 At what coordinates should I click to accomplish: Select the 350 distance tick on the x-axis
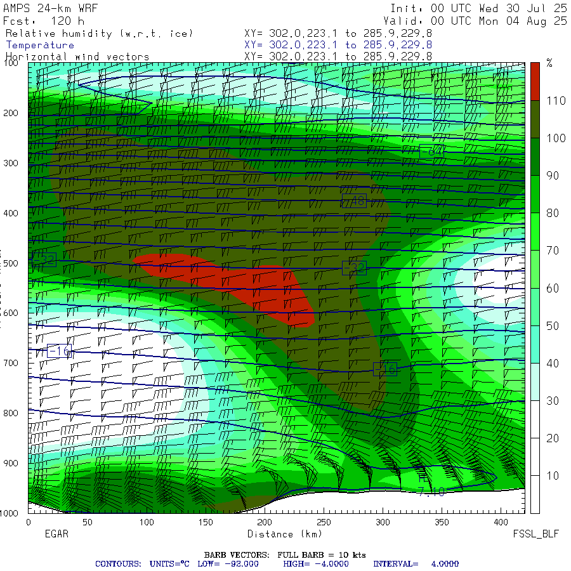[442, 522]
